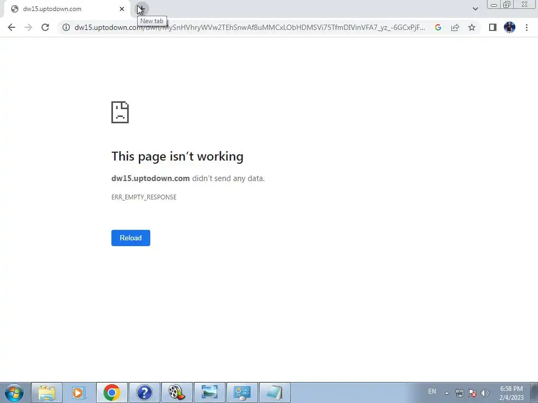The image size is (538, 403).
Task: Click the Show desktop strip on the taskbar
Action: point(535,393)
